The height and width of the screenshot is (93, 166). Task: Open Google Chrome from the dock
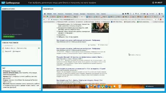pos(110,87)
